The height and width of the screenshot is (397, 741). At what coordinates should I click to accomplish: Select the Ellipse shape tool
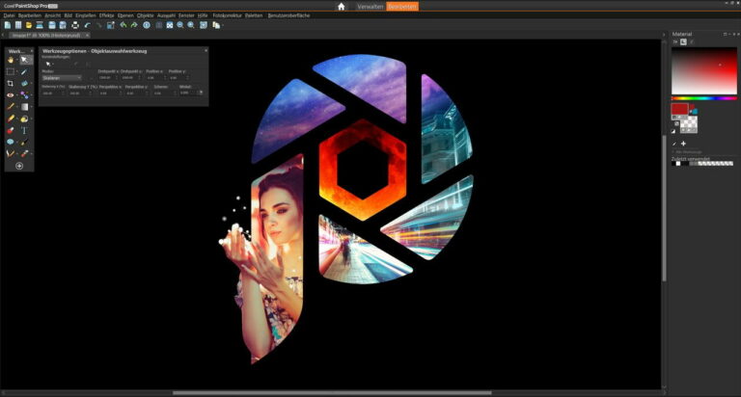coord(11,142)
